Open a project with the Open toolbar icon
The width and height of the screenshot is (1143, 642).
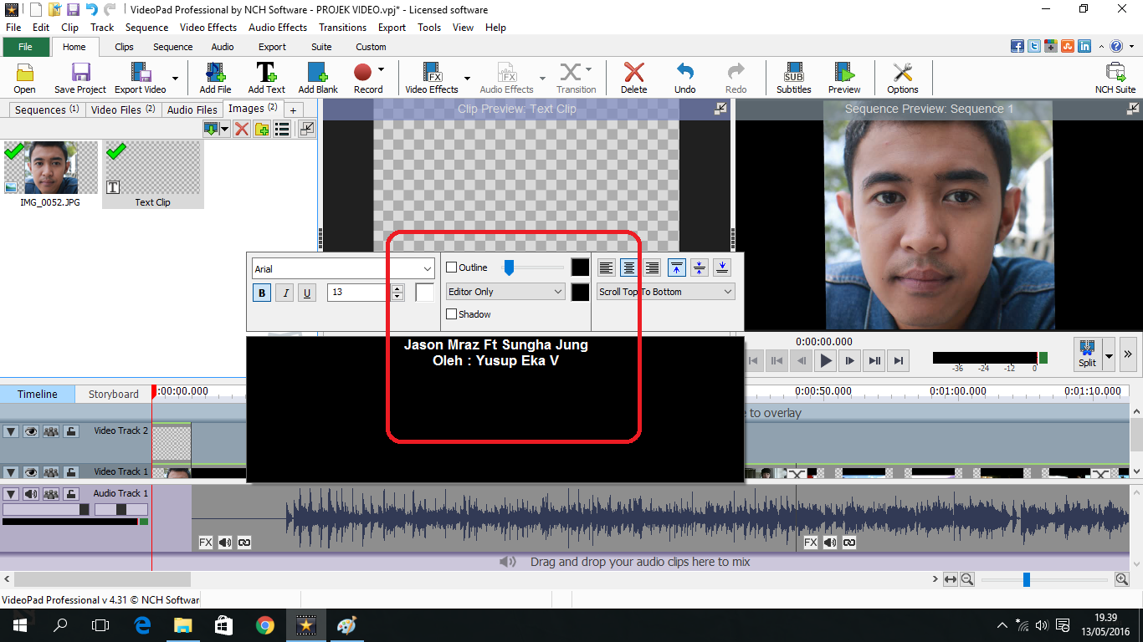pos(24,78)
